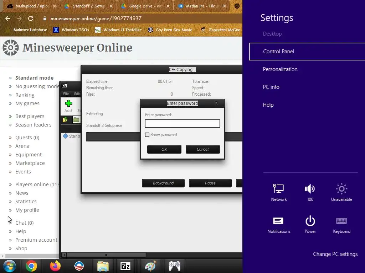Viewport: 365px width, 273px height.
Task: Open Season leaders in sidebar
Action: (33, 125)
